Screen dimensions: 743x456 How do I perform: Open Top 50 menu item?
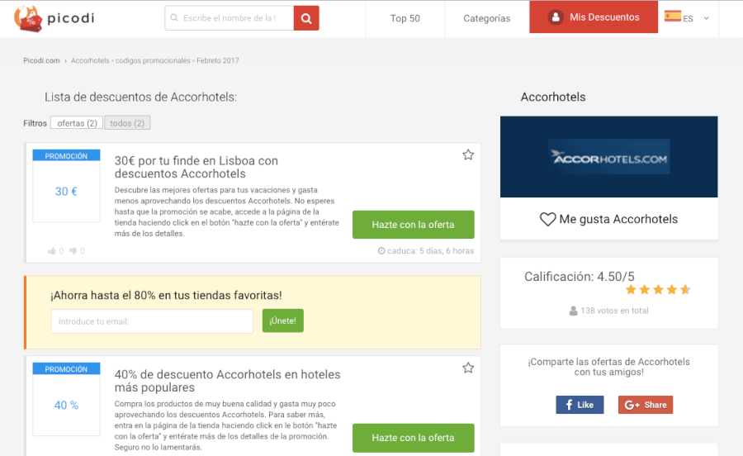(405, 18)
